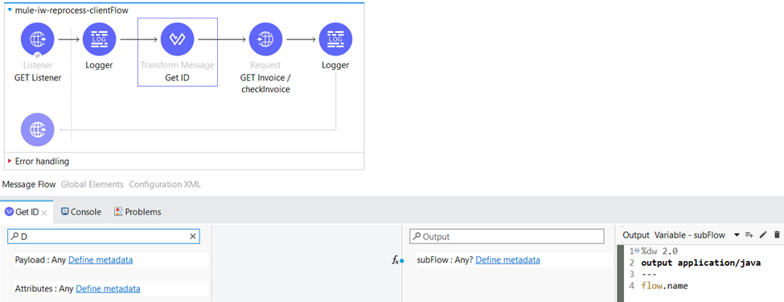Select the Get ID Transform Message icon
This screenshot has width=784, height=302.
tap(178, 39)
